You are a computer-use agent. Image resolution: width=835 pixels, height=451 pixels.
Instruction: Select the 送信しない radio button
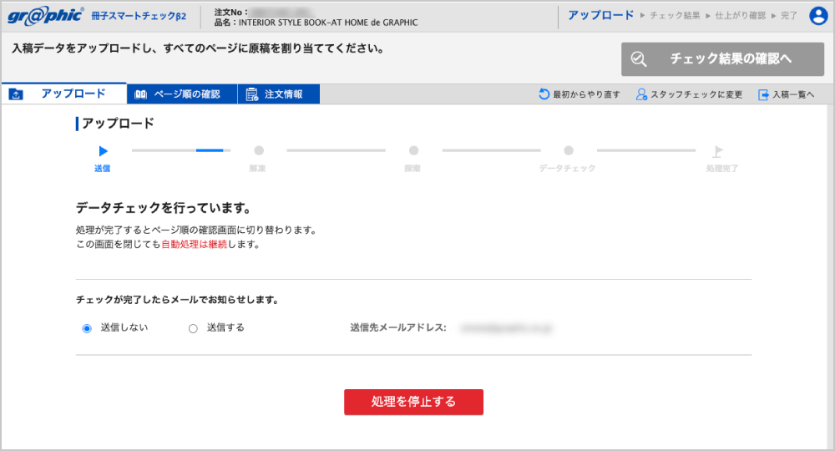coord(87,328)
